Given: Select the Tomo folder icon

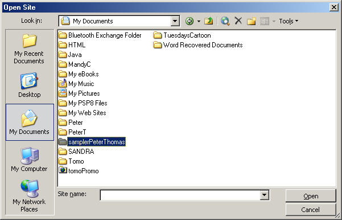Looking at the screenshot, I should (x=63, y=161).
